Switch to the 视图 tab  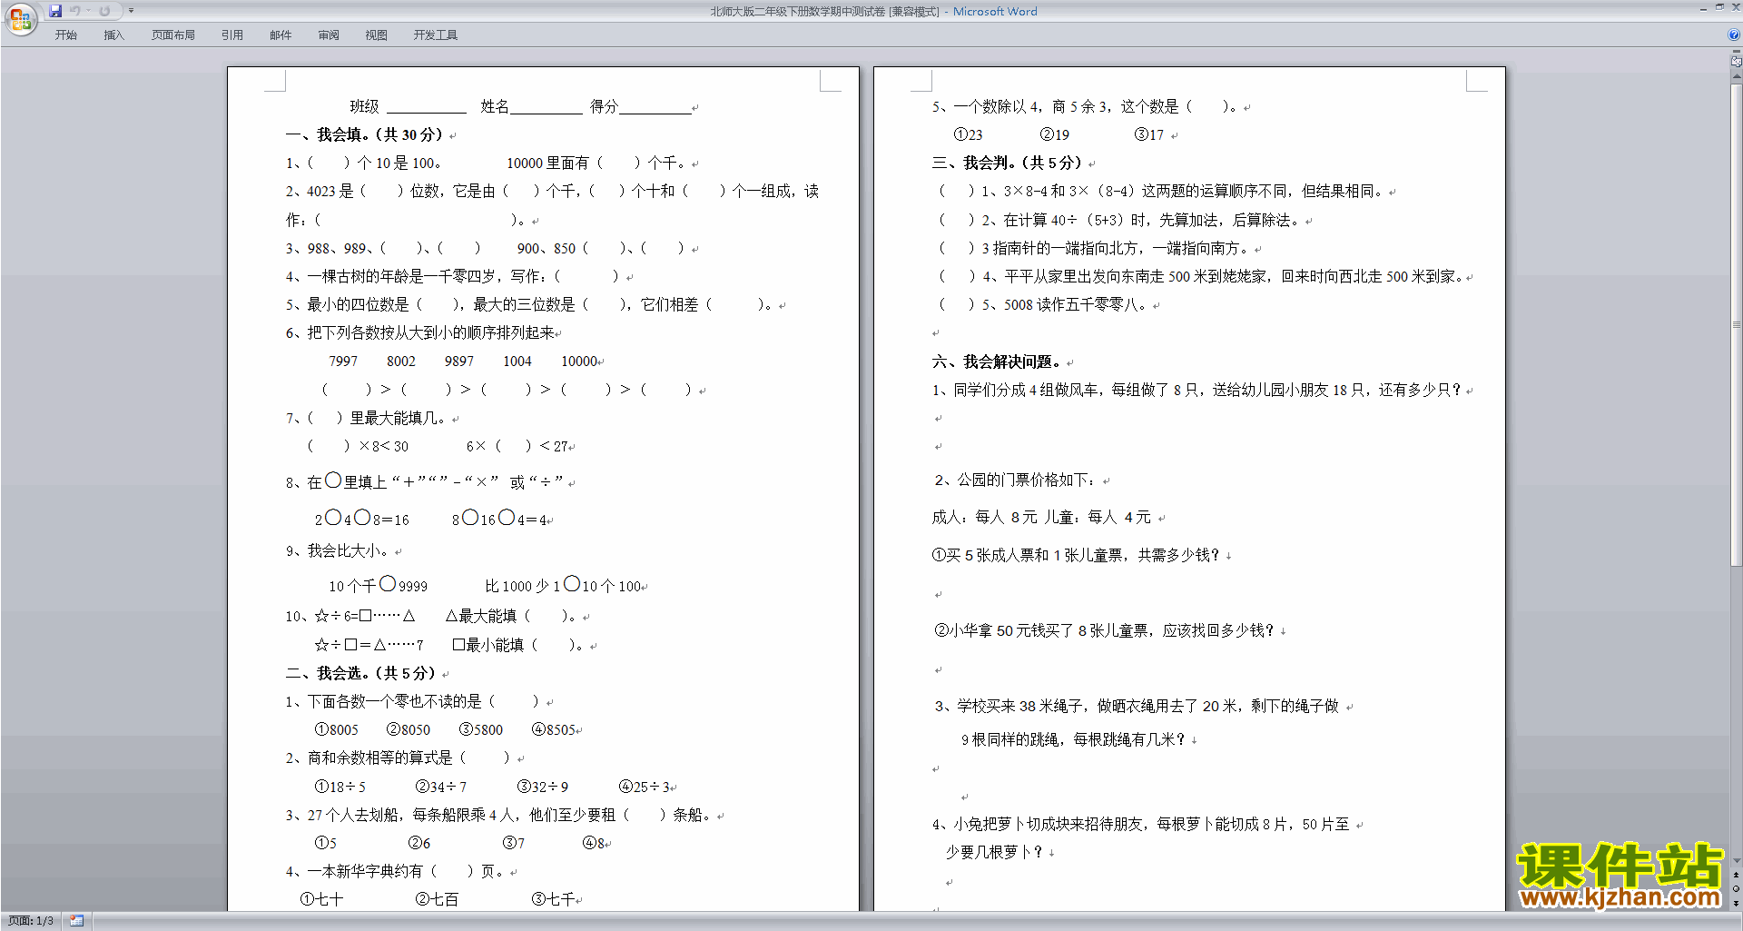[377, 35]
